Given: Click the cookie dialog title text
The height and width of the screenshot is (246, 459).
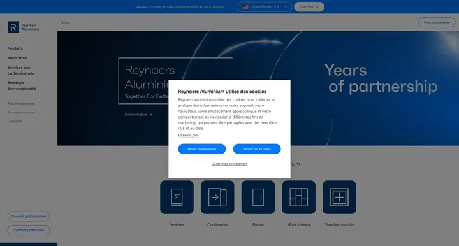Looking at the screenshot, I should [x=222, y=92].
